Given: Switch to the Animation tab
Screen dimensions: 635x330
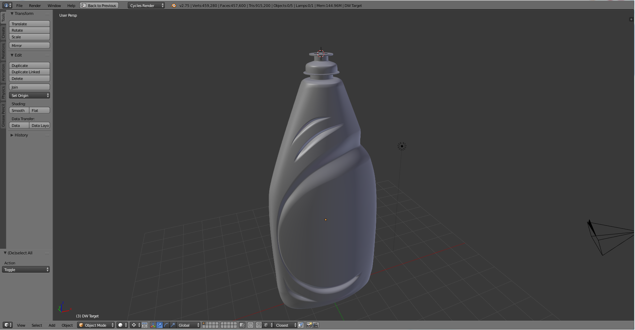Looking at the screenshot, I should 3,73.
